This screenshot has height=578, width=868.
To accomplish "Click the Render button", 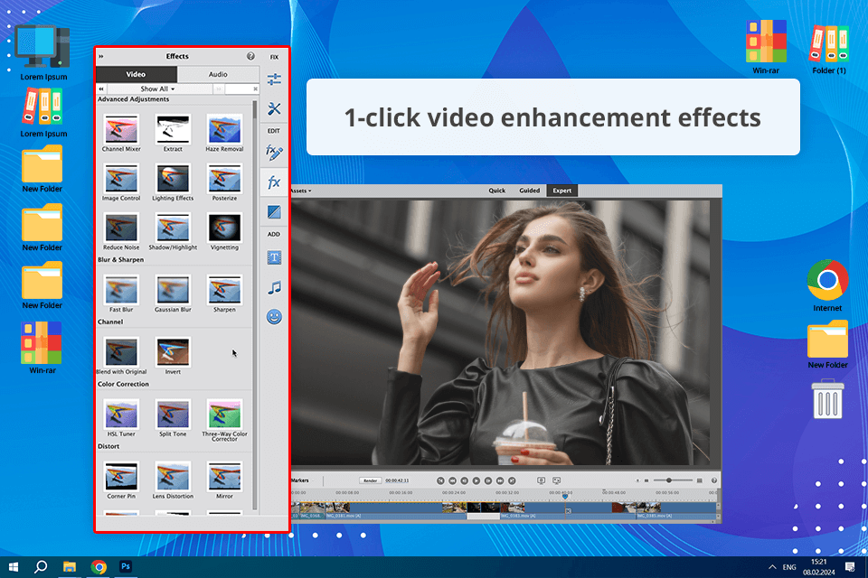I will (x=371, y=480).
